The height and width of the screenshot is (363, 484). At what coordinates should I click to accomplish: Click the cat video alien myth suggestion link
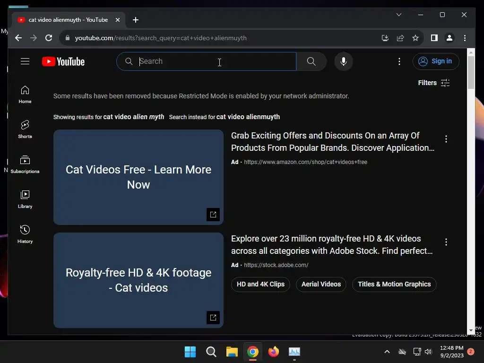click(x=134, y=117)
